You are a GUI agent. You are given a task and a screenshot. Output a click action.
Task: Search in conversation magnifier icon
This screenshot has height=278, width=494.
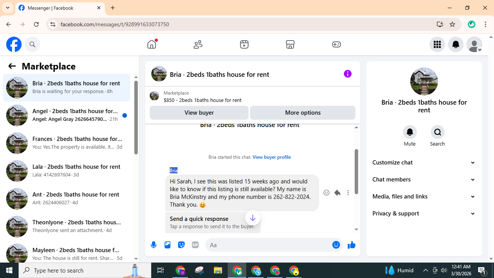click(438, 132)
